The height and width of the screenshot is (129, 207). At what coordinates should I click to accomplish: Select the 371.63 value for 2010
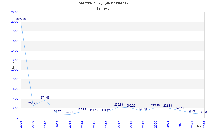pos(45,98)
